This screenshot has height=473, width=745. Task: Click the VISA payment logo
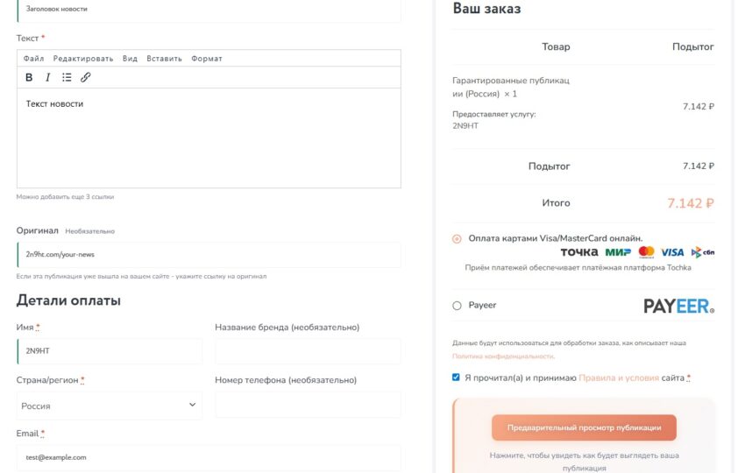(672, 252)
